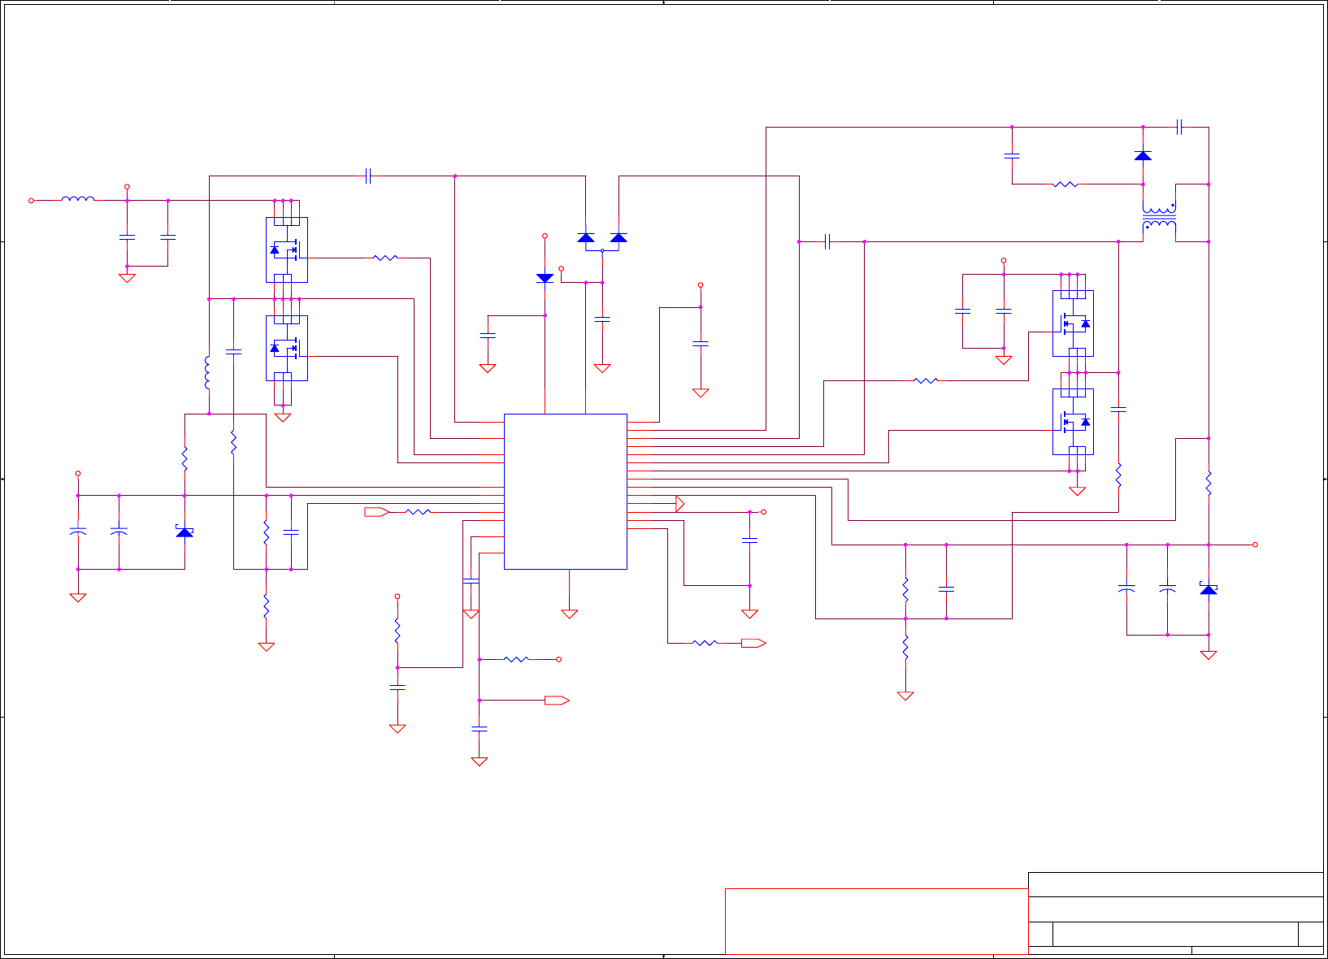Select the upper-left MOSFET symbol

tap(287, 250)
